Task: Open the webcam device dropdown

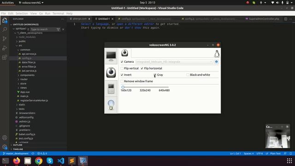Action: pos(174,62)
